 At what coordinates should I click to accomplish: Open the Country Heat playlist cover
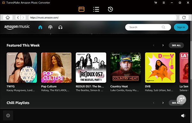[x=126, y=68]
